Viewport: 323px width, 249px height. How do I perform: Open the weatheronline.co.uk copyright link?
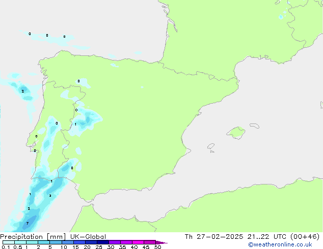pos(280,244)
